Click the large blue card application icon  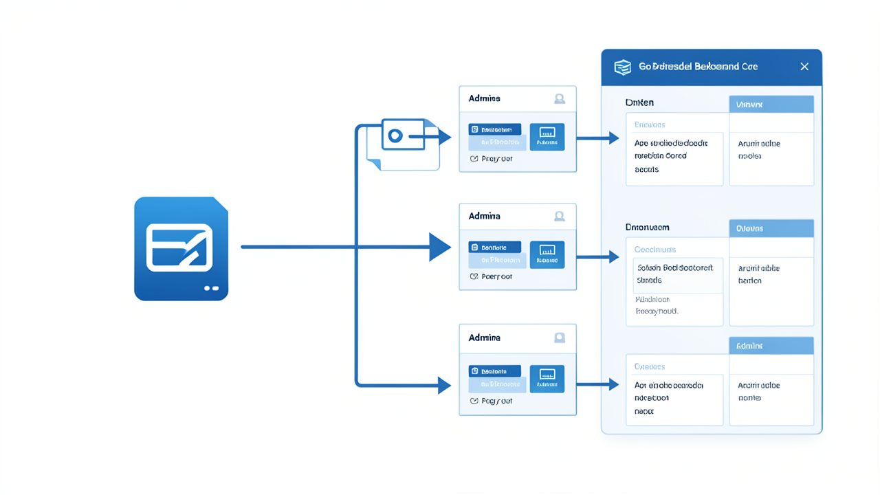click(x=181, y=249)
